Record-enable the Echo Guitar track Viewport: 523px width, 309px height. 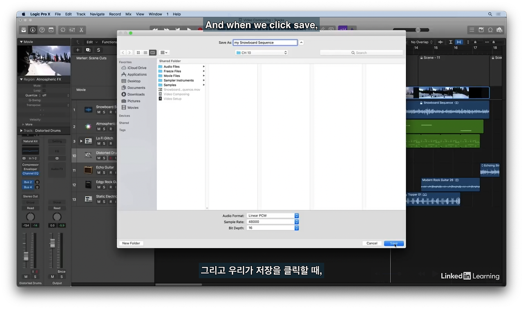click(110, 173)
